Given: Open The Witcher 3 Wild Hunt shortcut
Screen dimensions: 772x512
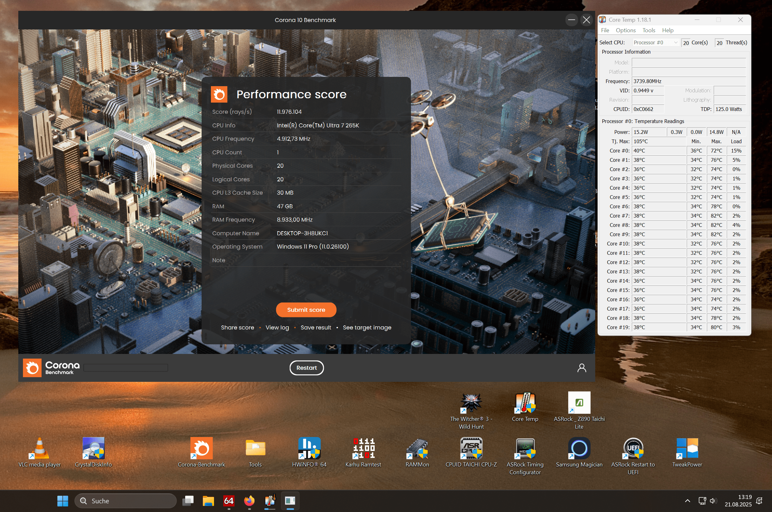Looking at the screenshot, I should (471, 403).
